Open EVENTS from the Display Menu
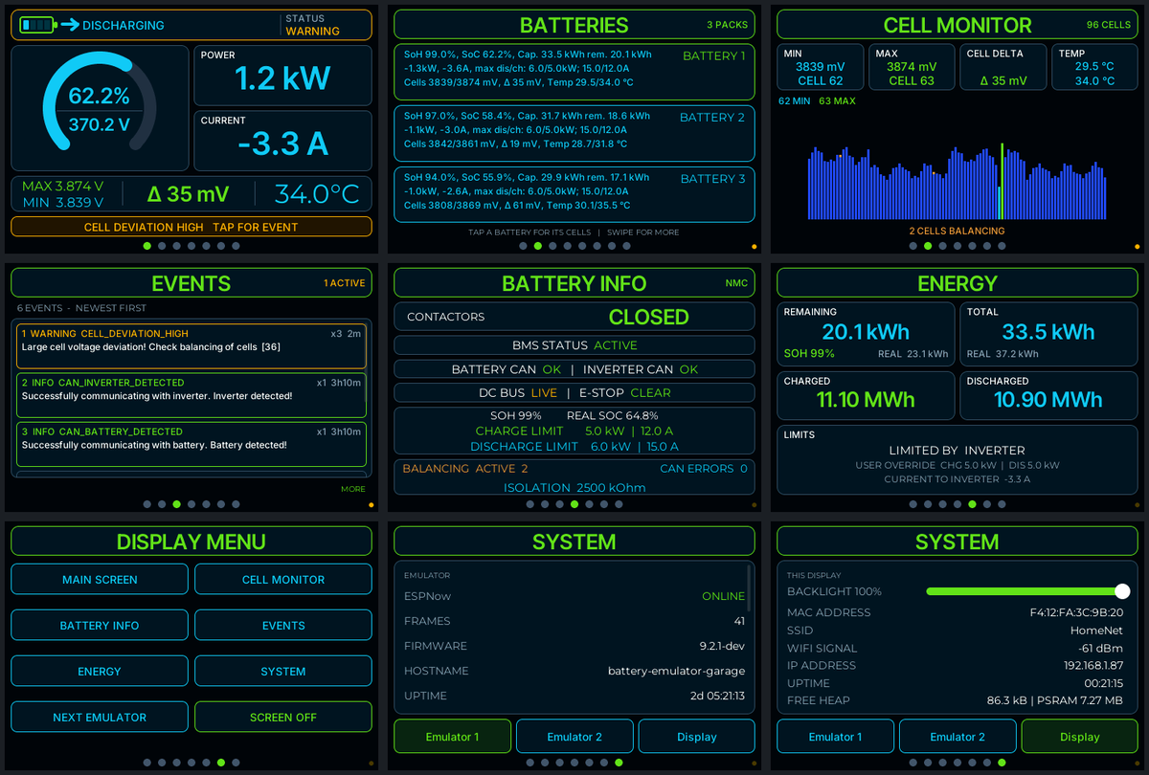Screen dimensions: 1149x775 283,625
